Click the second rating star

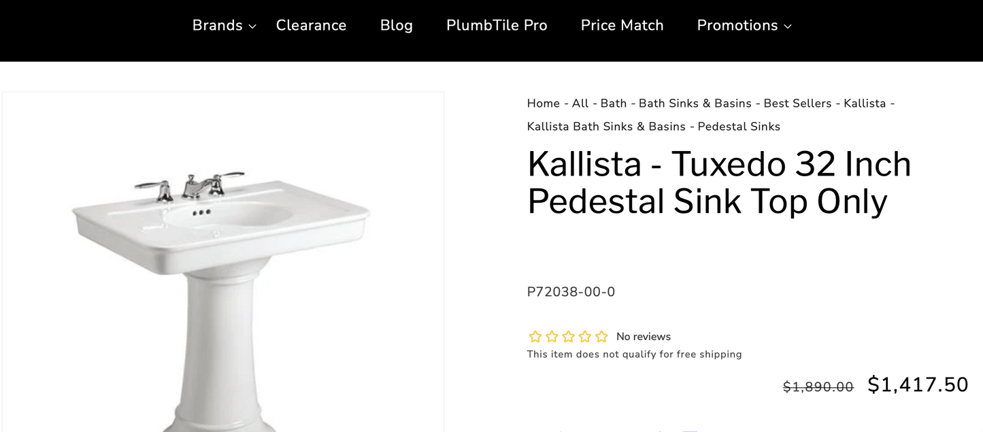552,336
